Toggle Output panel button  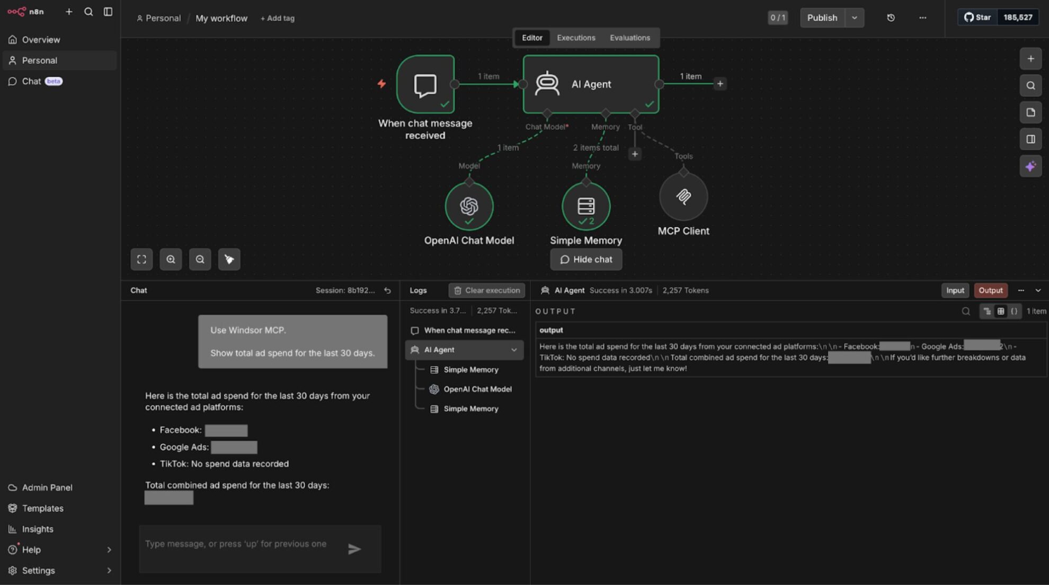point(990,290)
